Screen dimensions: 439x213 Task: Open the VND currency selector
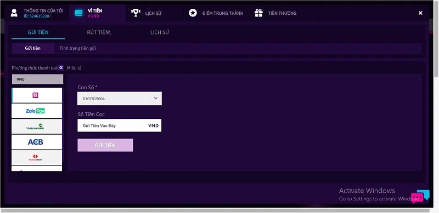pos(37,79)
